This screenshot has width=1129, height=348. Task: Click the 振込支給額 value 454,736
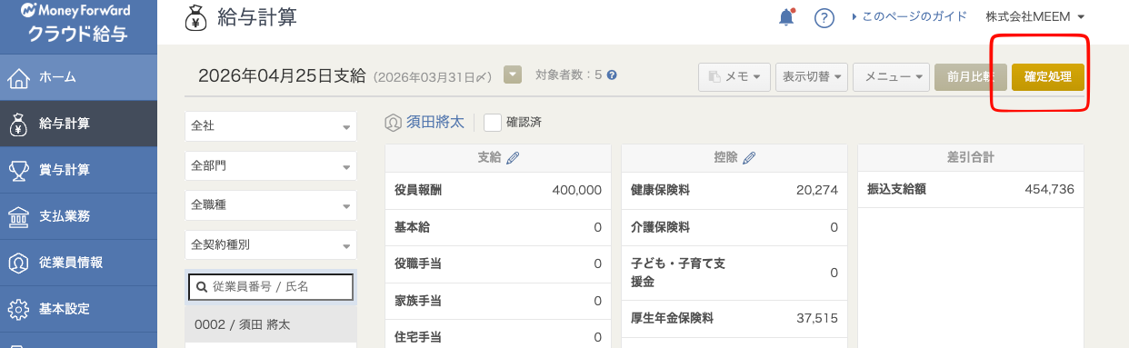[x=1049, y=191]
